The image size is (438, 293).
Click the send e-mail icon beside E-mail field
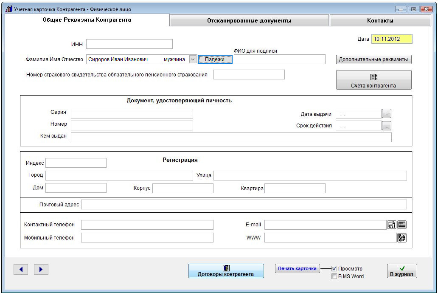(392, 225)
